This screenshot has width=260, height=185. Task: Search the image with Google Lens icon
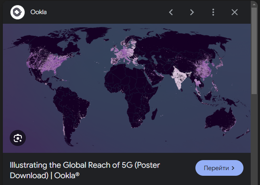(18, 138)
